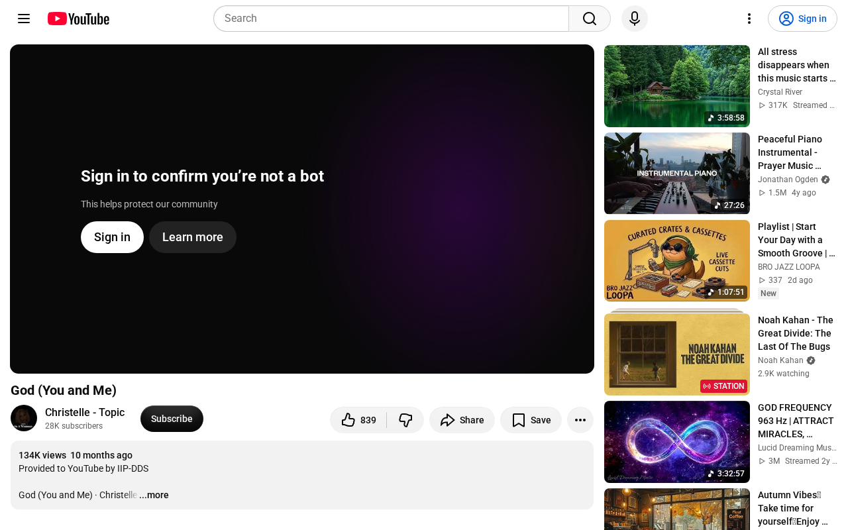Screen dimensions: 848x530
Task: Open more actions ellipsis below video
Action: (580, 420)
